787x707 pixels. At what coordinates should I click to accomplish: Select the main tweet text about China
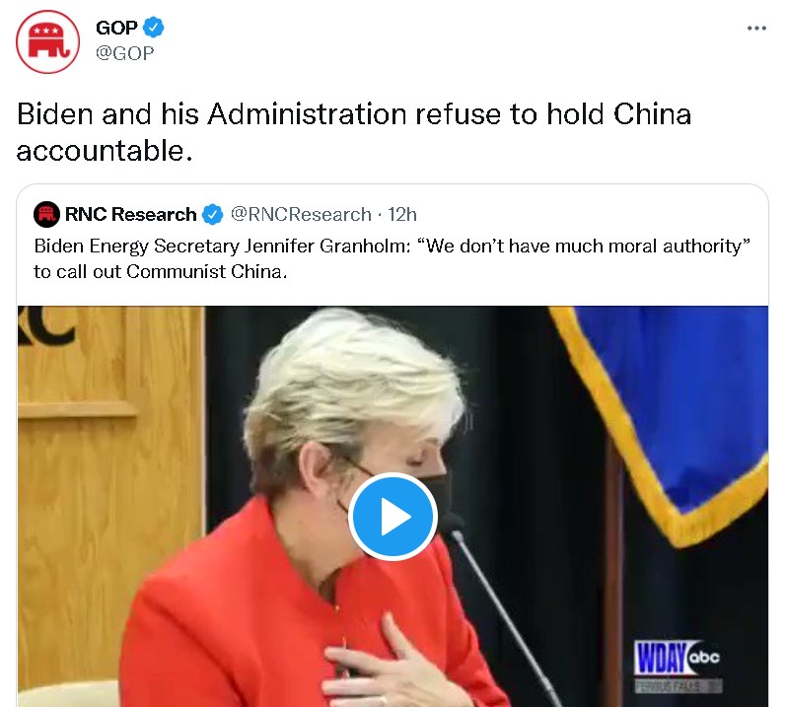(354, 132)
